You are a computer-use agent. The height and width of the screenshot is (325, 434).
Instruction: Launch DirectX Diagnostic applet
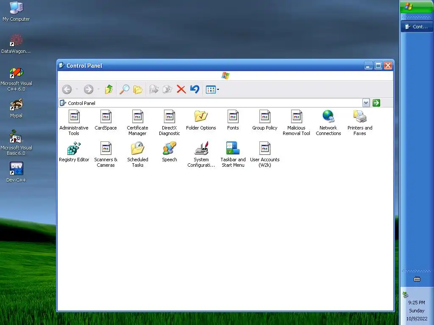pyautogui.click(x=169, y=123)
